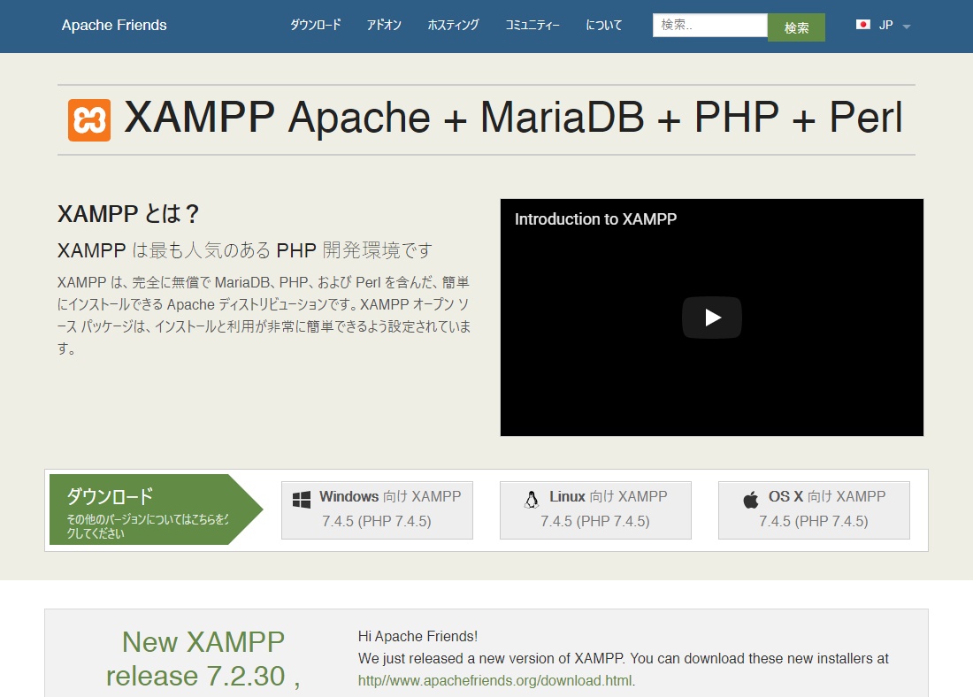Open the ダウンロード menu in navigation bar
This screenshot has width=973, height=697.
(315, 26)
